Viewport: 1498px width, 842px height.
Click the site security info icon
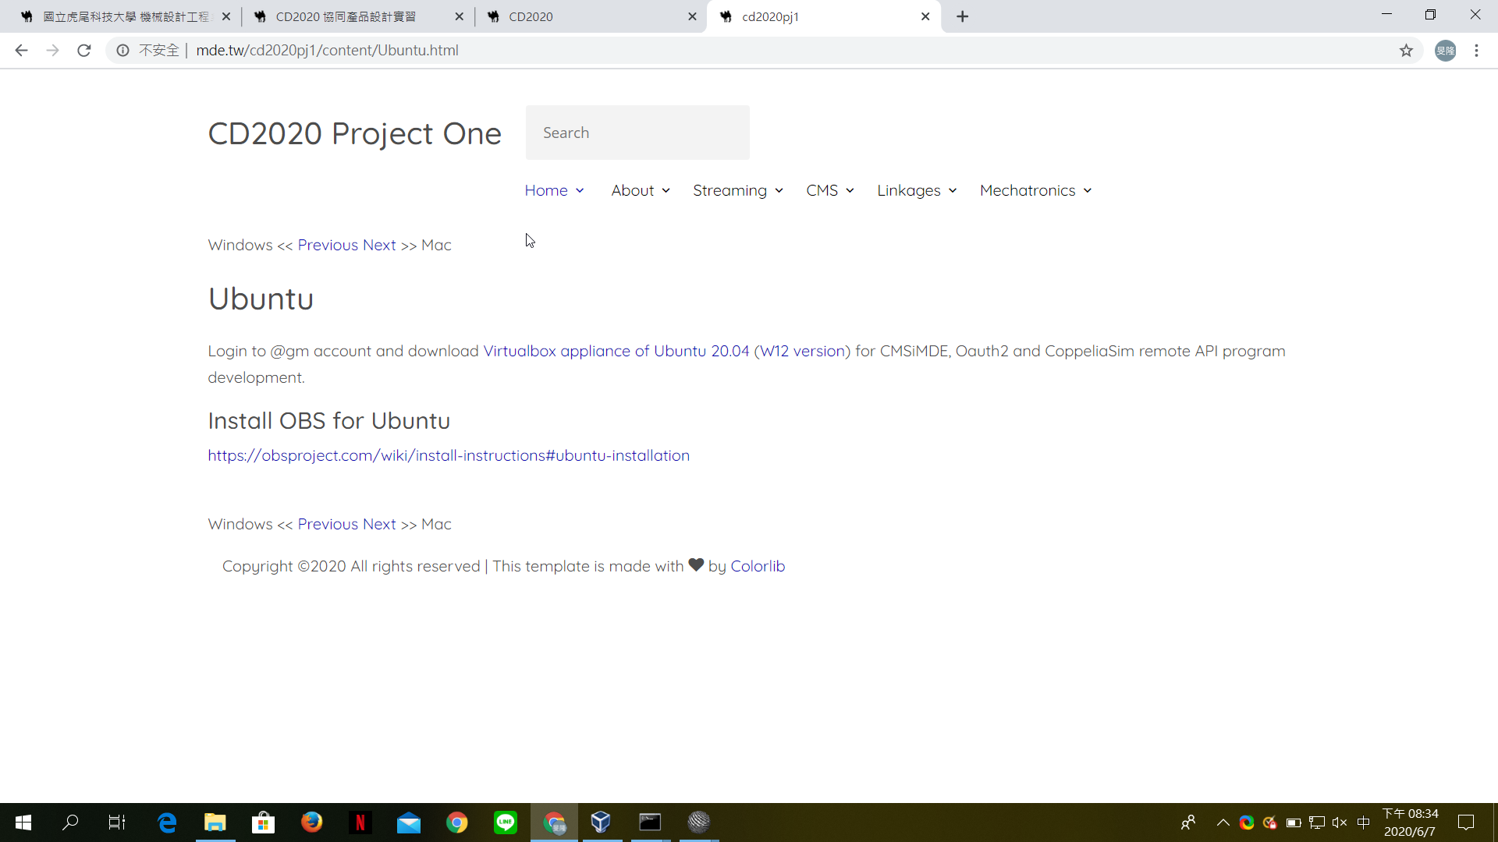click(122, 51)
